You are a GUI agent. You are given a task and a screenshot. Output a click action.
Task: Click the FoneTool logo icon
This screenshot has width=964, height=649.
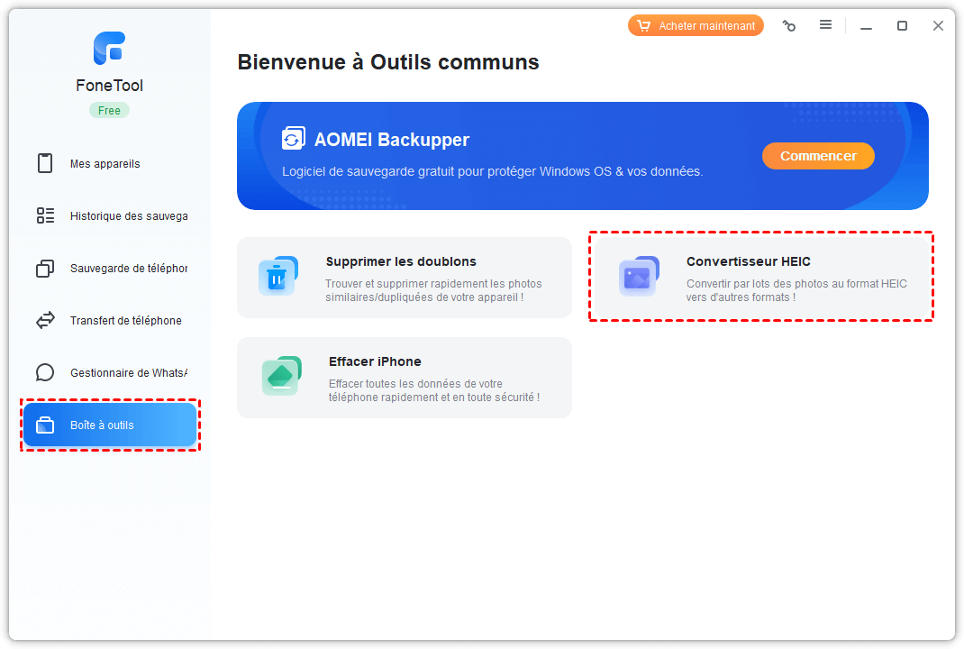click(109, 49)
